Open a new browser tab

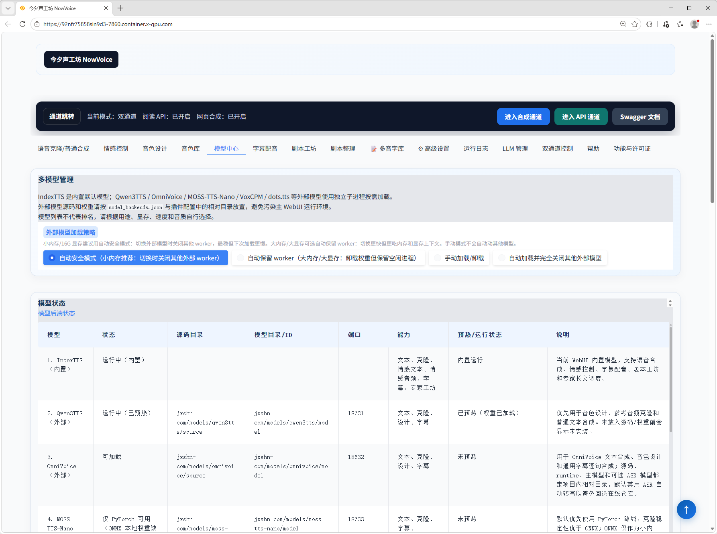click(120, 8)
